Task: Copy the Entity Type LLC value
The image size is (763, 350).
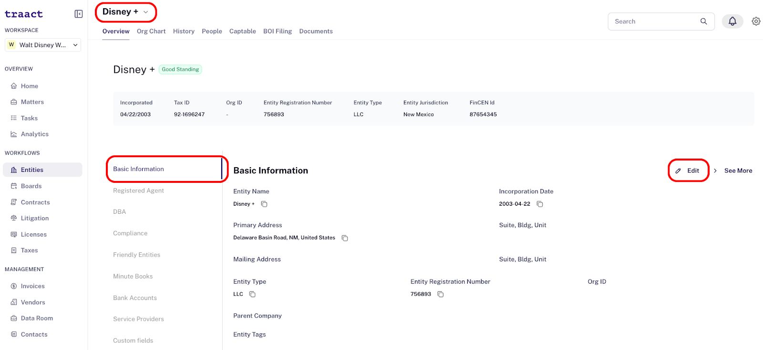Action: (x=252, y=294)
